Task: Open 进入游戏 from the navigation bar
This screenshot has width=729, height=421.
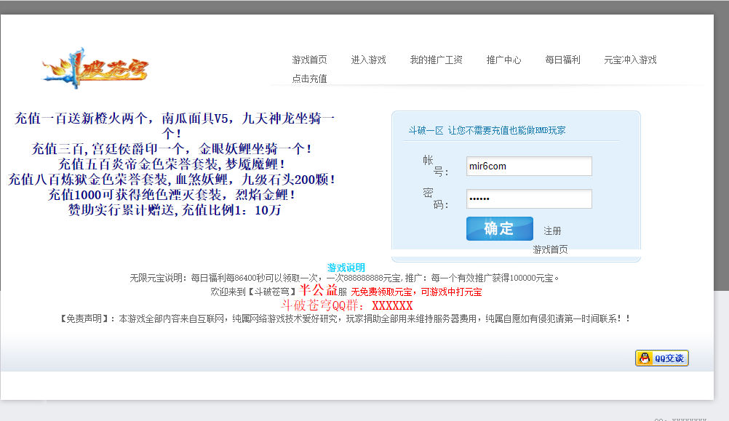Action: pyautogui.click(x=368, y=60)
